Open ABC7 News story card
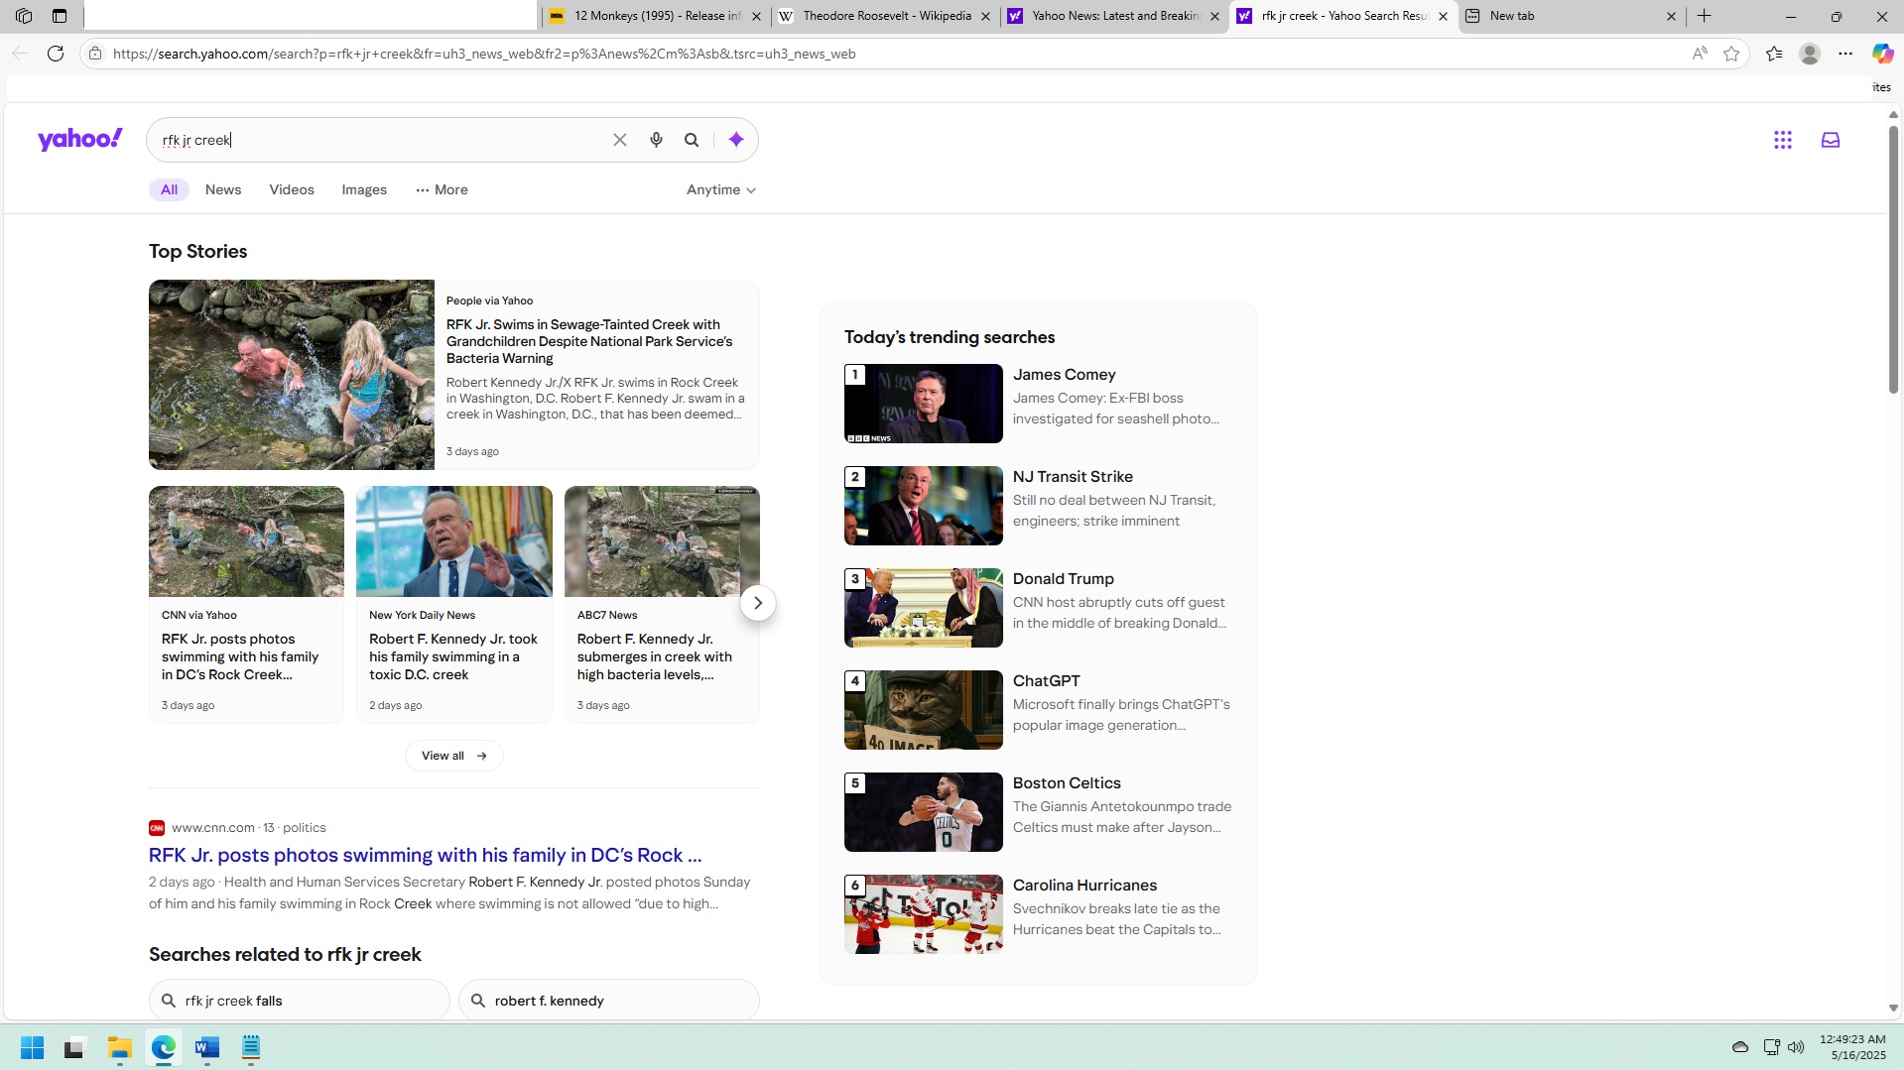1904x1070 pixels. [x=662, y=605]
